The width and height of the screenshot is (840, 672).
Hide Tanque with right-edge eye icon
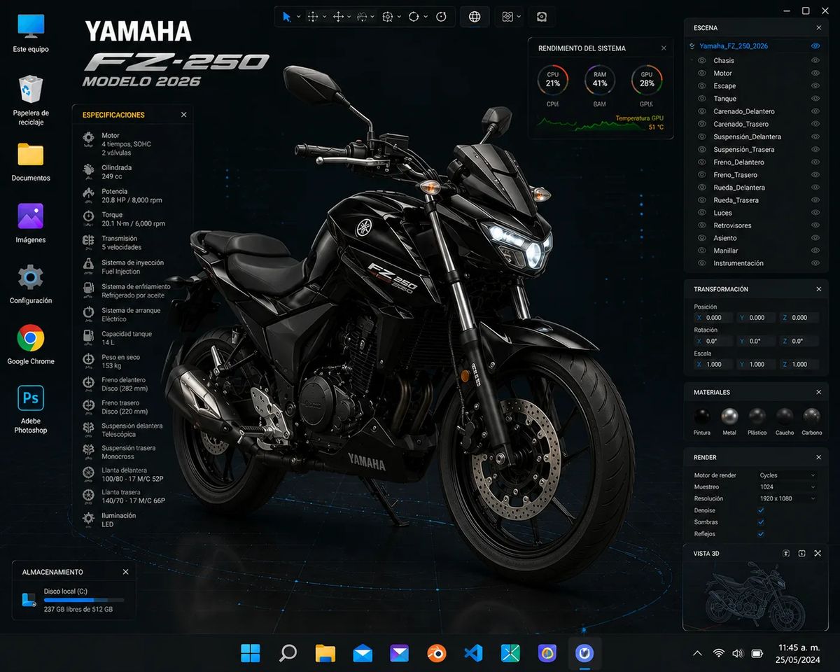coord(815,98)
